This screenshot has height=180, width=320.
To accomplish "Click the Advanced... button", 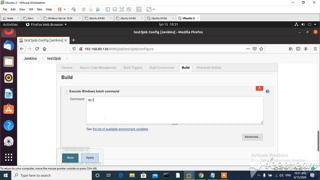I will click(252, 137).
